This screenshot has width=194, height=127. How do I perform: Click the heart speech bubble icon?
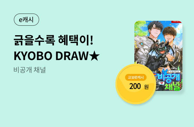pos(162,83)
